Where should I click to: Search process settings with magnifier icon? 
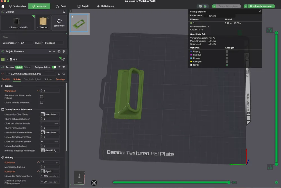click(x=64, y=74)
